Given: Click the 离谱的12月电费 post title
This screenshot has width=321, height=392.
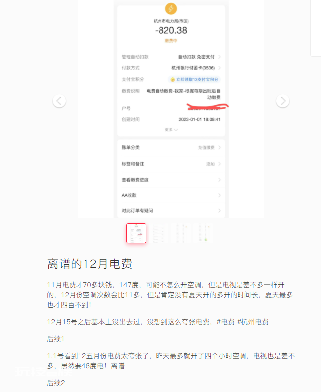Looking at the screenshot, I should coord(89,264).
